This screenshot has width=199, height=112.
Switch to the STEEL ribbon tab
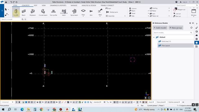[15, 6]
